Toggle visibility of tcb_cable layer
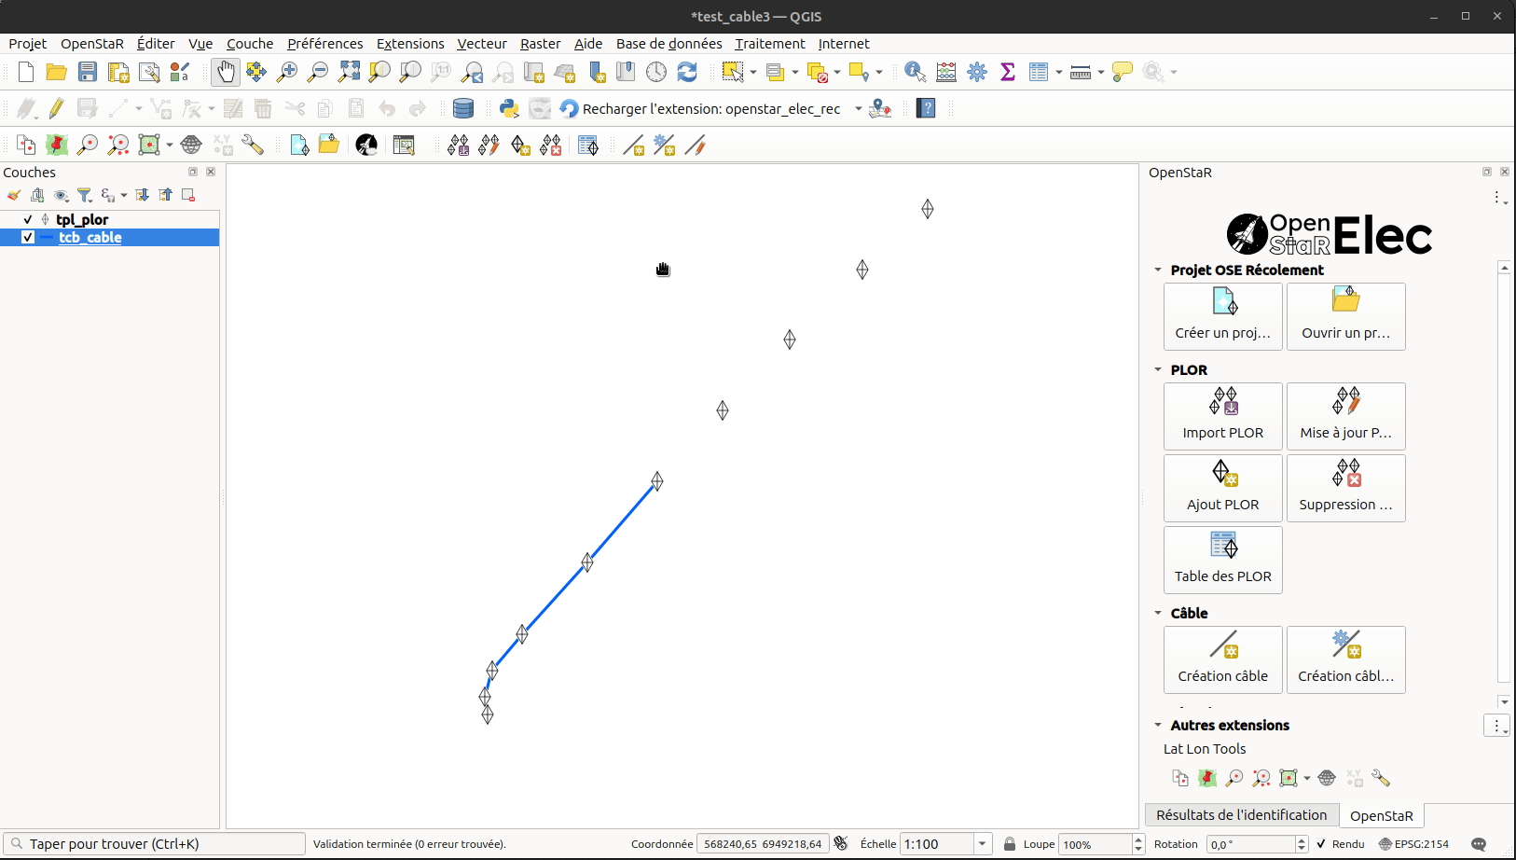 [x=28, y=237]
